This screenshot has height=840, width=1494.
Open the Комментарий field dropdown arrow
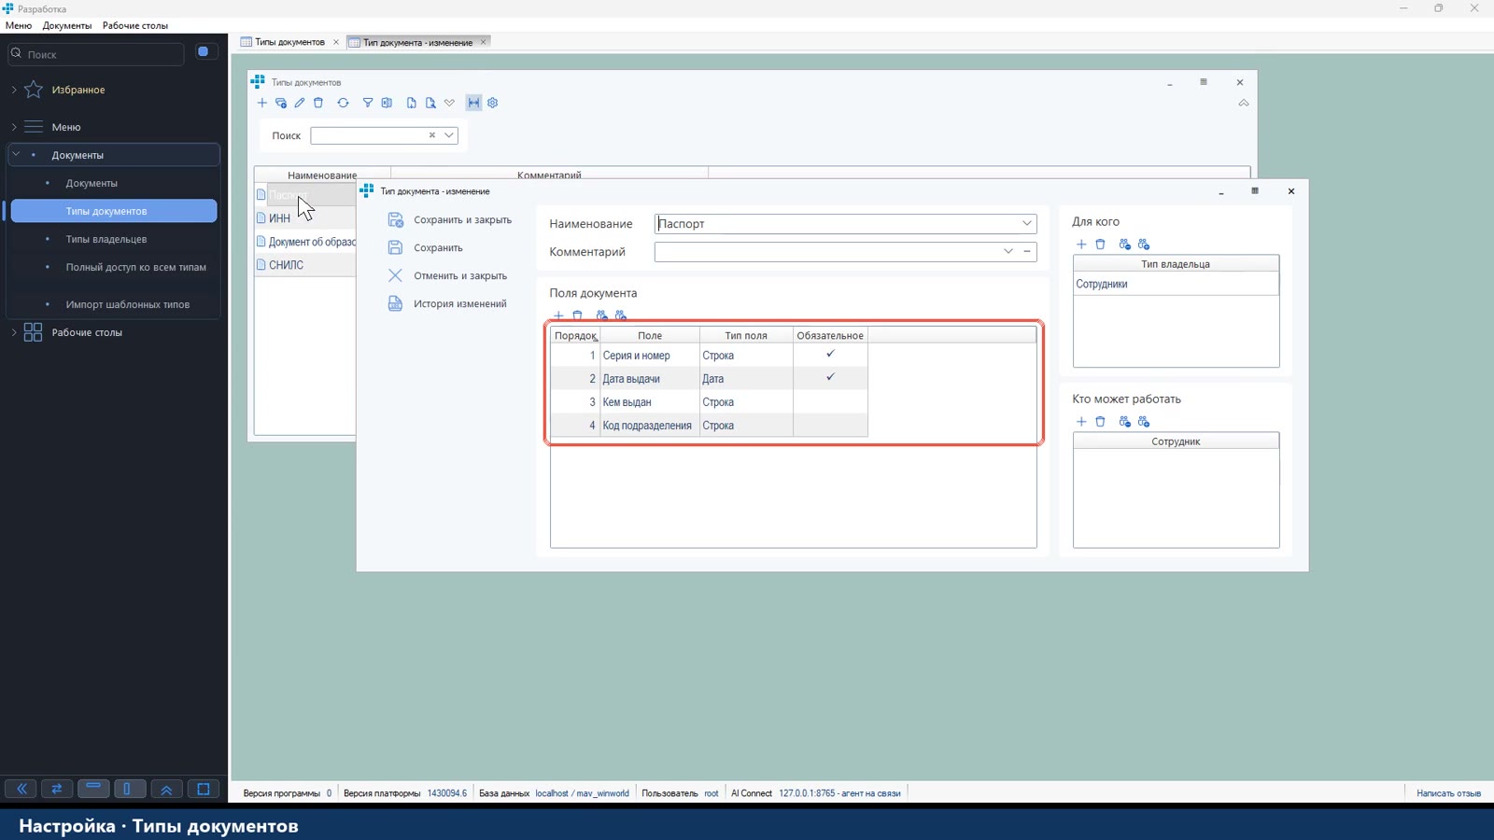[x=1008, y=251]
